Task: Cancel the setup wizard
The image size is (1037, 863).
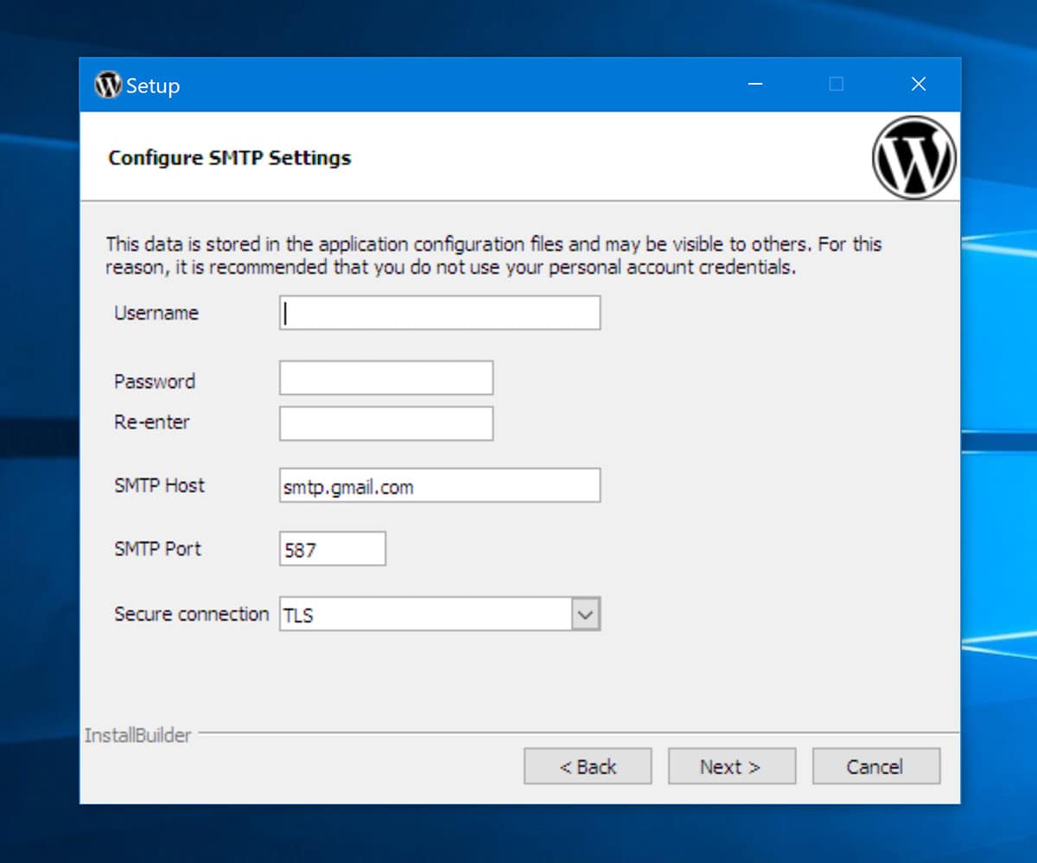Action: pyautogui.click(x=875, y=766)
